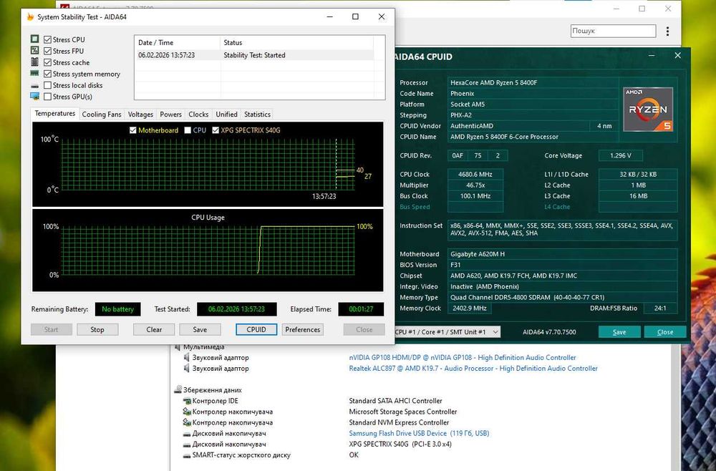716x471 pixels.
Task: Click the XPG SPECTRIX S40G (PCI-E 3.0 x4) value
Action: pyautogui.click(x=400, y=444)
